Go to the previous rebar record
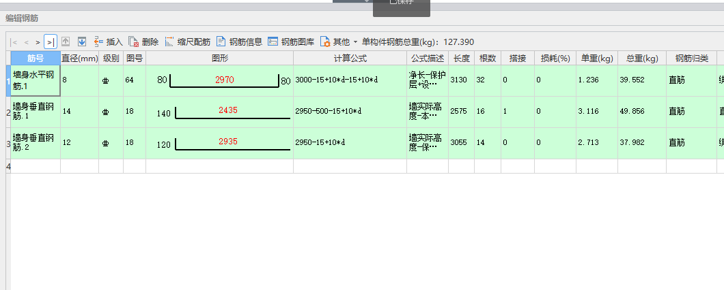 click(27, 42)
